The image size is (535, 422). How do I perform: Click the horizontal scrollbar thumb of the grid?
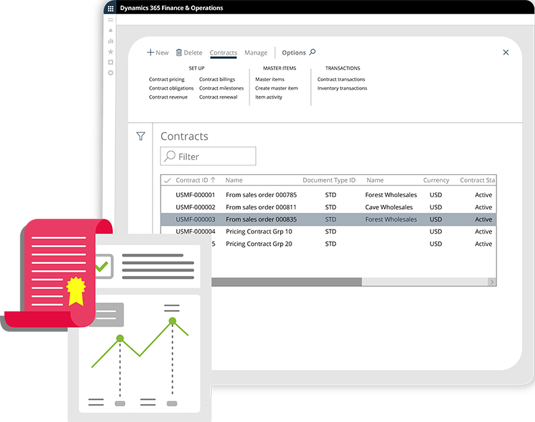point(287,282)
